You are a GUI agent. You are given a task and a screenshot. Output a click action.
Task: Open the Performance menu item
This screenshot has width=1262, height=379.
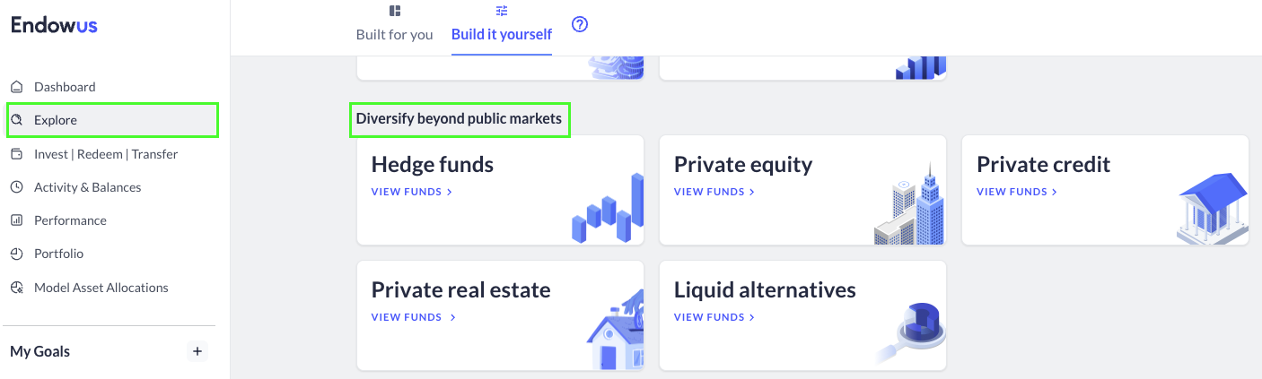point(70,220)
